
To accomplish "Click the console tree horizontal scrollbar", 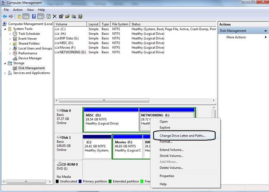I will pyautogui.click(x=27, y=181).
